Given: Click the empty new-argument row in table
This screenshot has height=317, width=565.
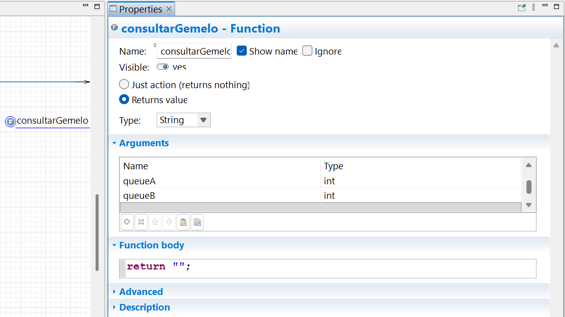Looking at the screenshot, I should point(320,207).
